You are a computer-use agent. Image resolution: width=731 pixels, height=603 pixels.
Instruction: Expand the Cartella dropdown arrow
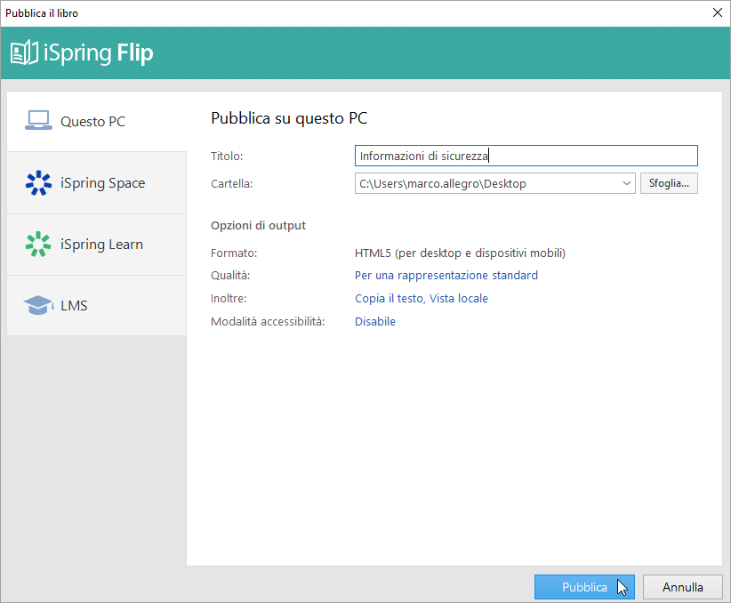[x=626, y=184]
